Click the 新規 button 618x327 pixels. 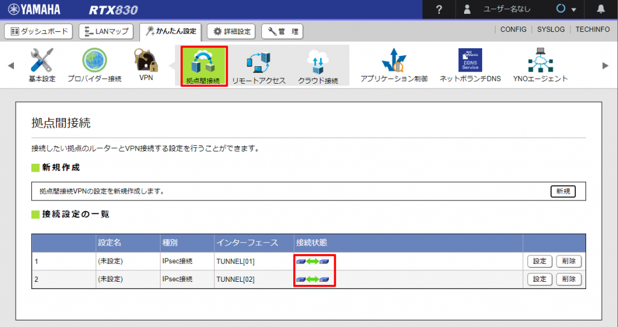(x=563, y=192)
